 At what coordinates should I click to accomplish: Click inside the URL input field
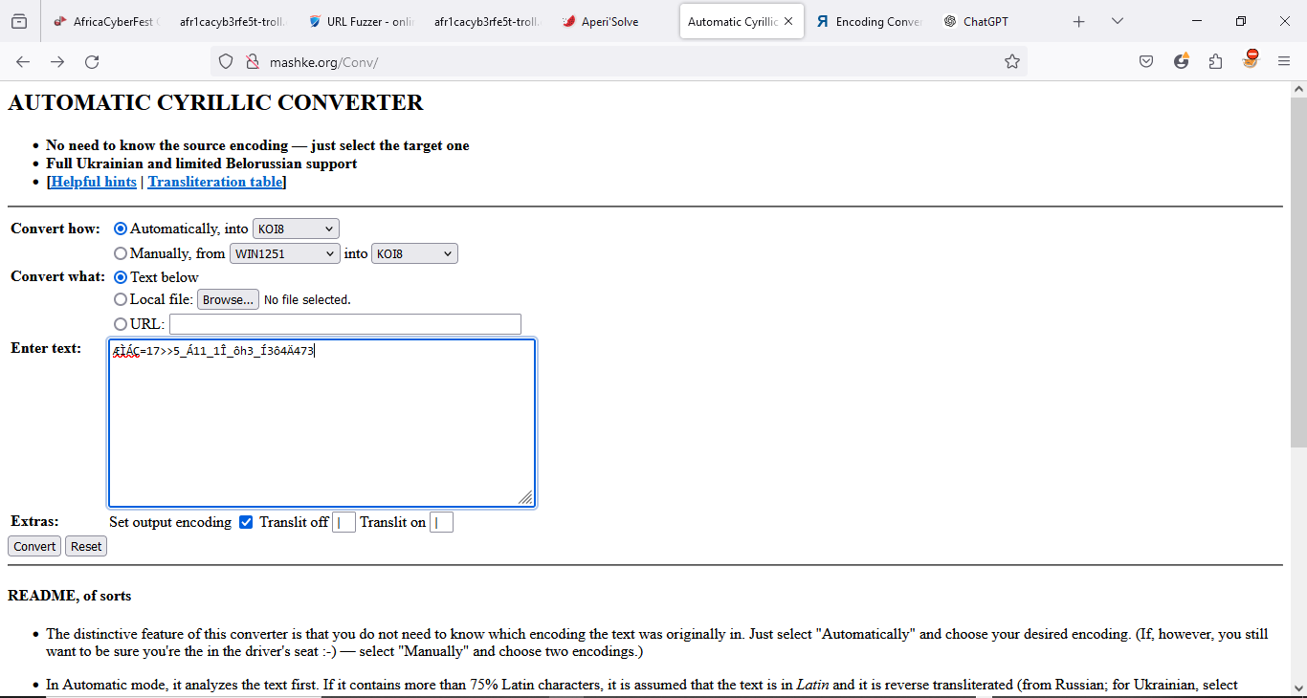pyautogui.click(x=345, y=324)
